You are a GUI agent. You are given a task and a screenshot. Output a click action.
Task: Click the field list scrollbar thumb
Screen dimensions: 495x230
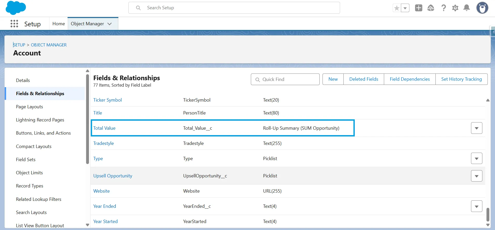tap(488, 215)
